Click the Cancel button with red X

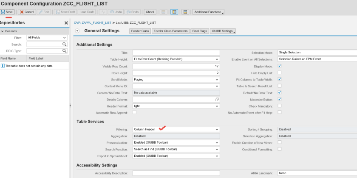coord(27,12)
